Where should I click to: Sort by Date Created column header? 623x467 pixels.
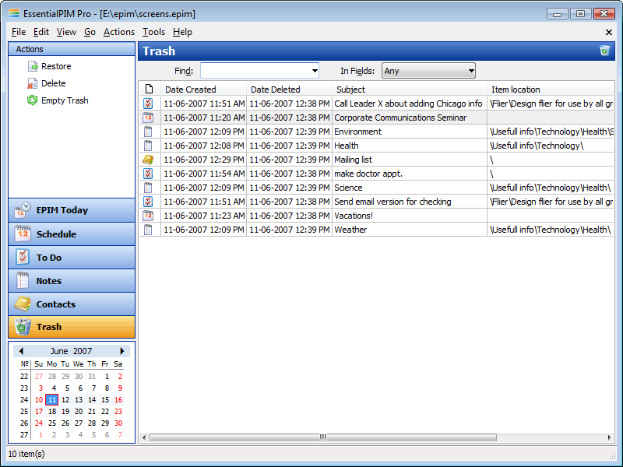[204, 89]
